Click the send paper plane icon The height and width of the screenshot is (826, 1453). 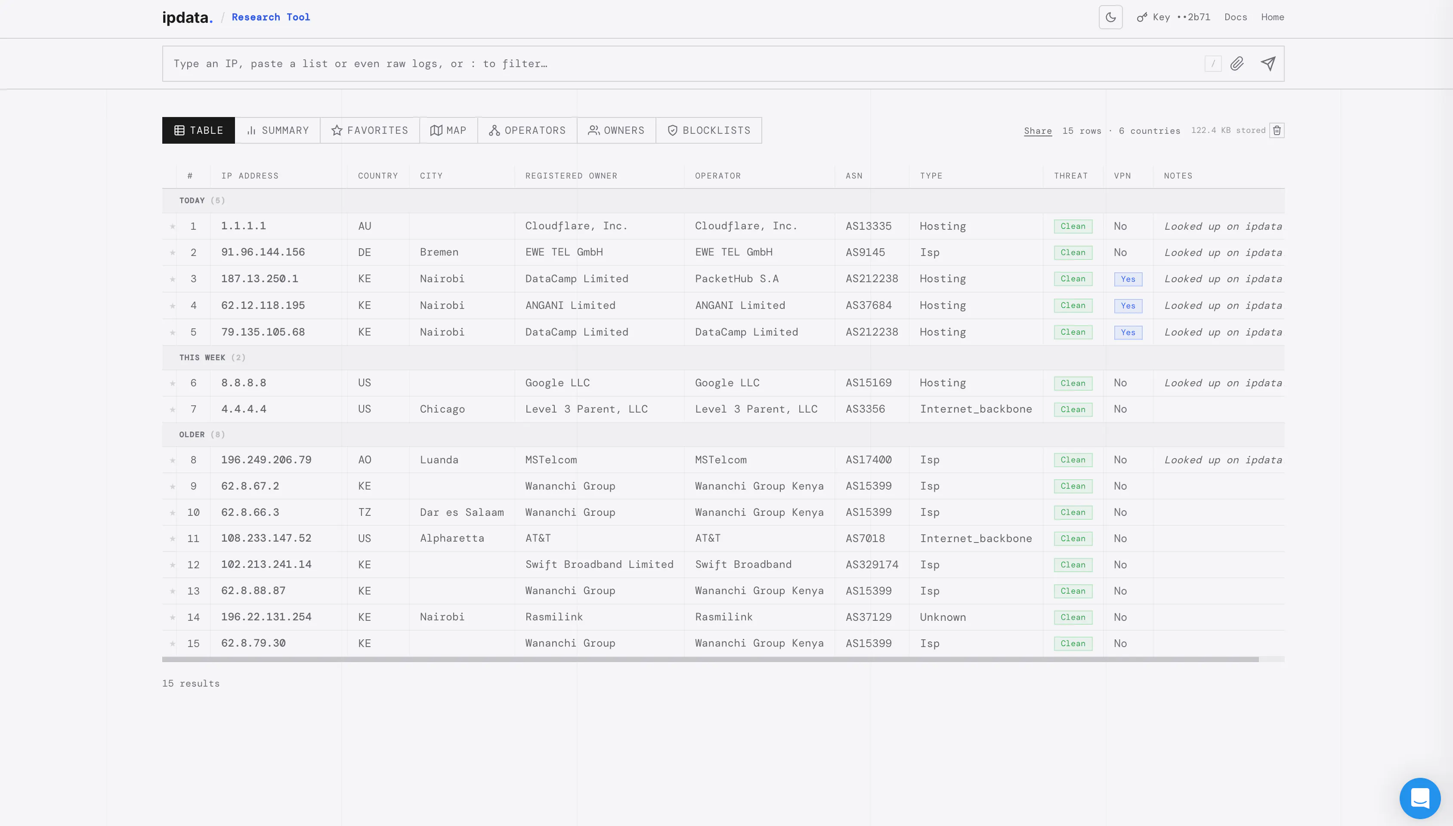pyautogui.click(x=1268, y=64)
